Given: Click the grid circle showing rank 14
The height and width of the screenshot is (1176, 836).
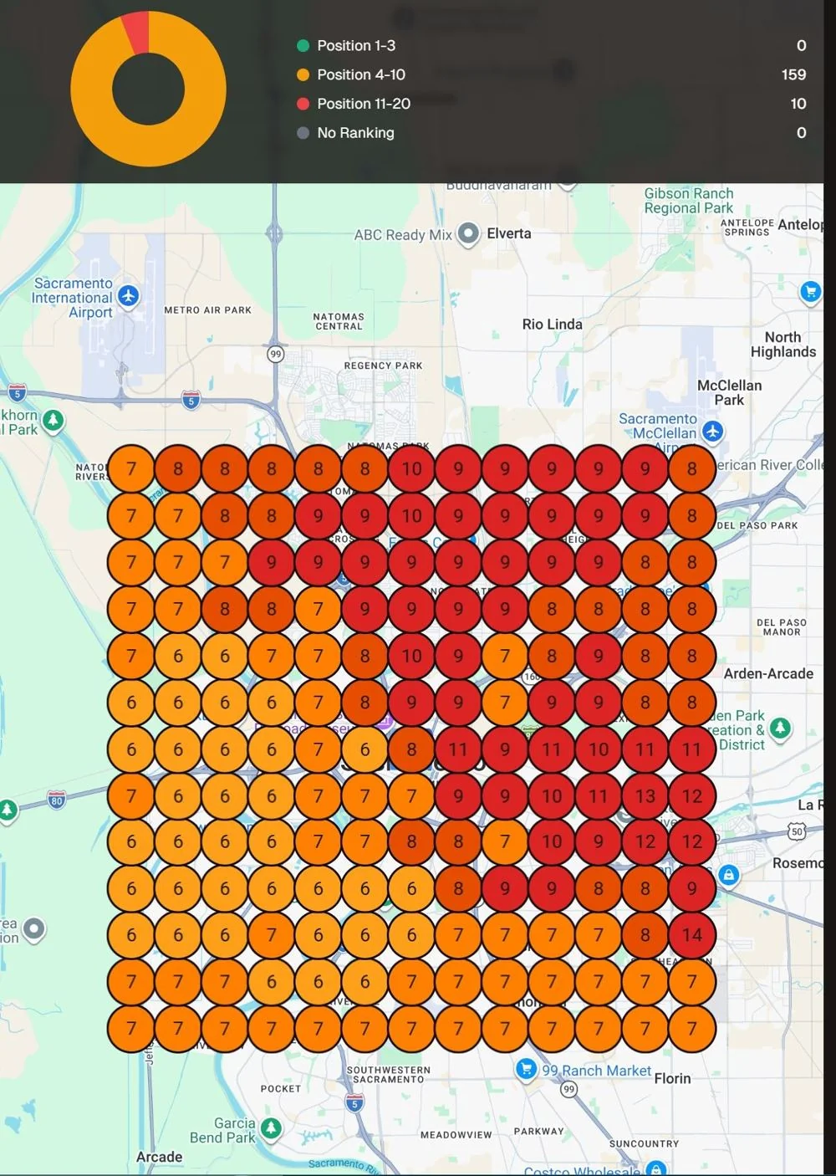Looking at the screenshot, I should [692, 934].
